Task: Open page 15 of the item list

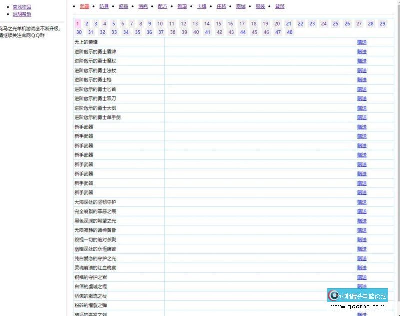Action: [218, 23]
